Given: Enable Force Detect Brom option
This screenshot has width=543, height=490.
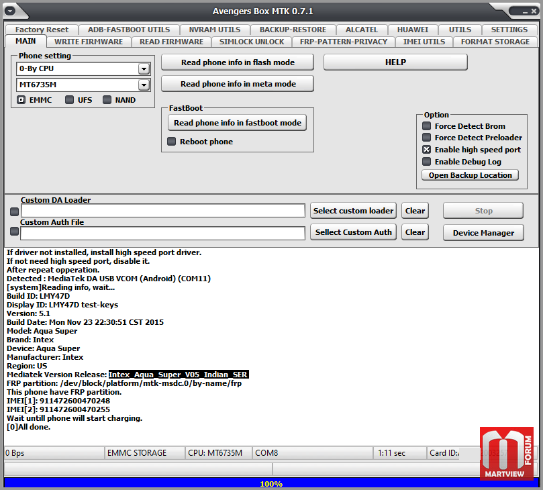Looking at the screenshot, I should [427, 126].
